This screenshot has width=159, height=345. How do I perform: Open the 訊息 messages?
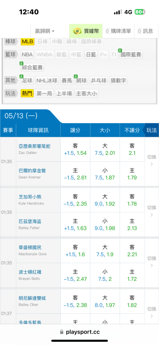click(146, 31)
